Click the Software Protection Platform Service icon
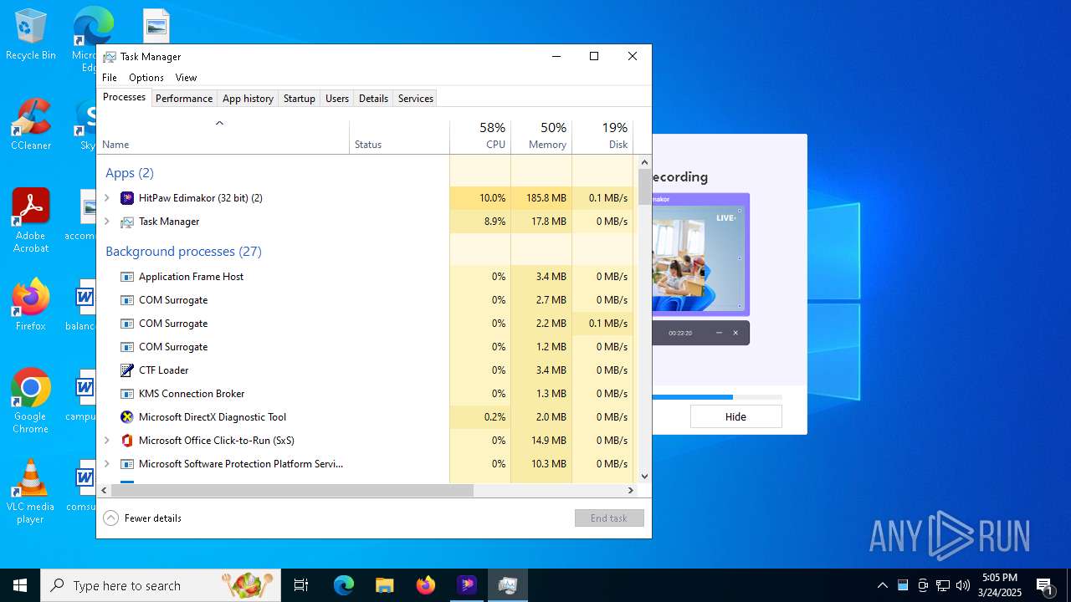The image size is (1071, 602). (x=127, y=464)
